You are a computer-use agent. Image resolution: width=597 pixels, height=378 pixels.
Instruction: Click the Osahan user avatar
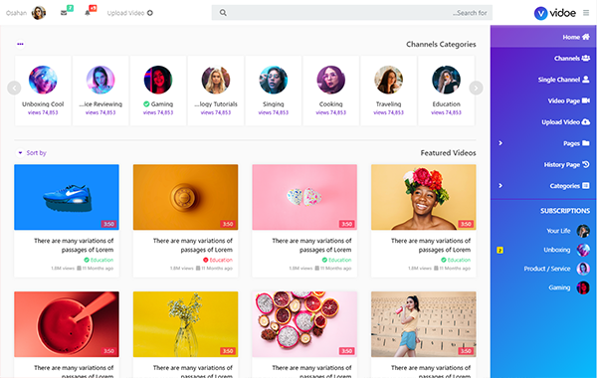tap(39, 13)
